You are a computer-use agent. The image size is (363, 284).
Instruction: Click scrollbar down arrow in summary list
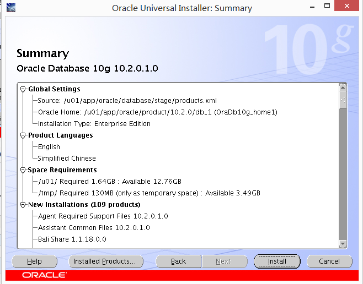pos(343,244)
